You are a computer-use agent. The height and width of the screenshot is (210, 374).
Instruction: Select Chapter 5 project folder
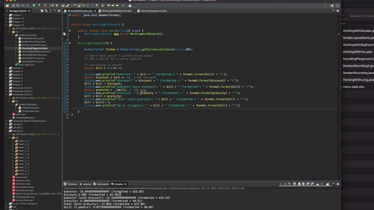tap(16, 75)
